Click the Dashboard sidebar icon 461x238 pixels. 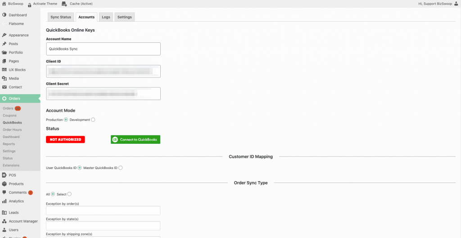pos(4,15)
